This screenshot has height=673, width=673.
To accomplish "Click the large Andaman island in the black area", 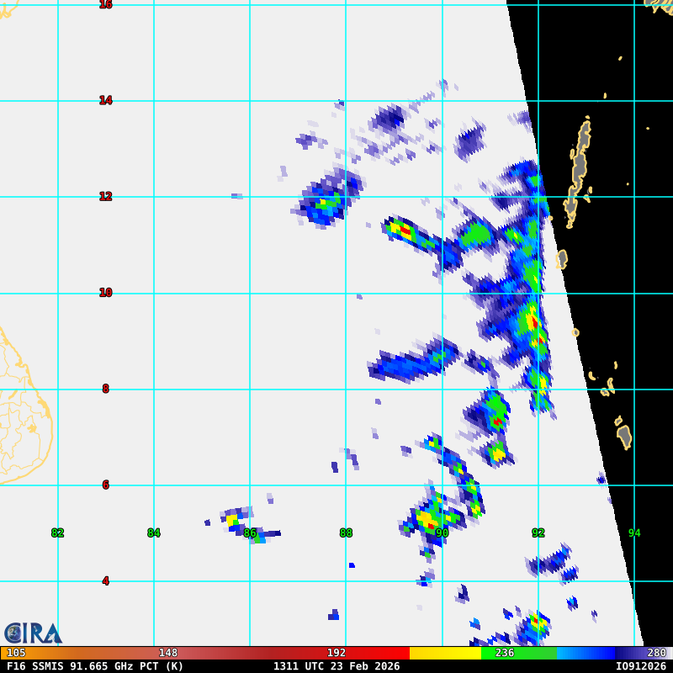I will 580,164.
